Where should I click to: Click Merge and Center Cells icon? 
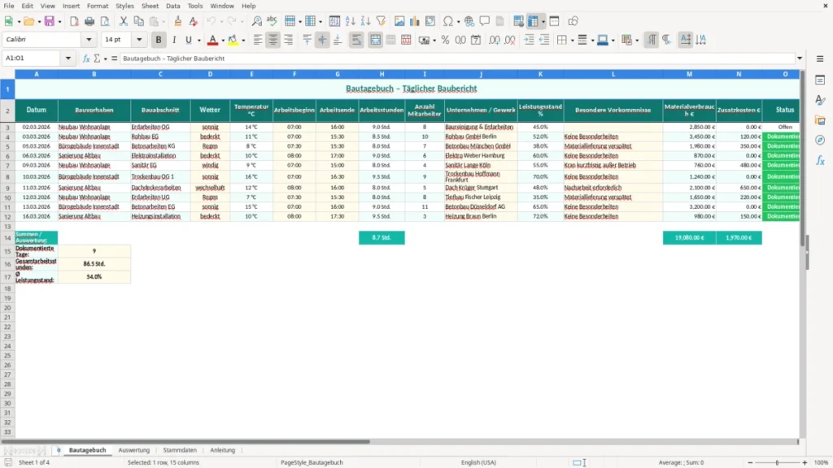tap(375, 40)
